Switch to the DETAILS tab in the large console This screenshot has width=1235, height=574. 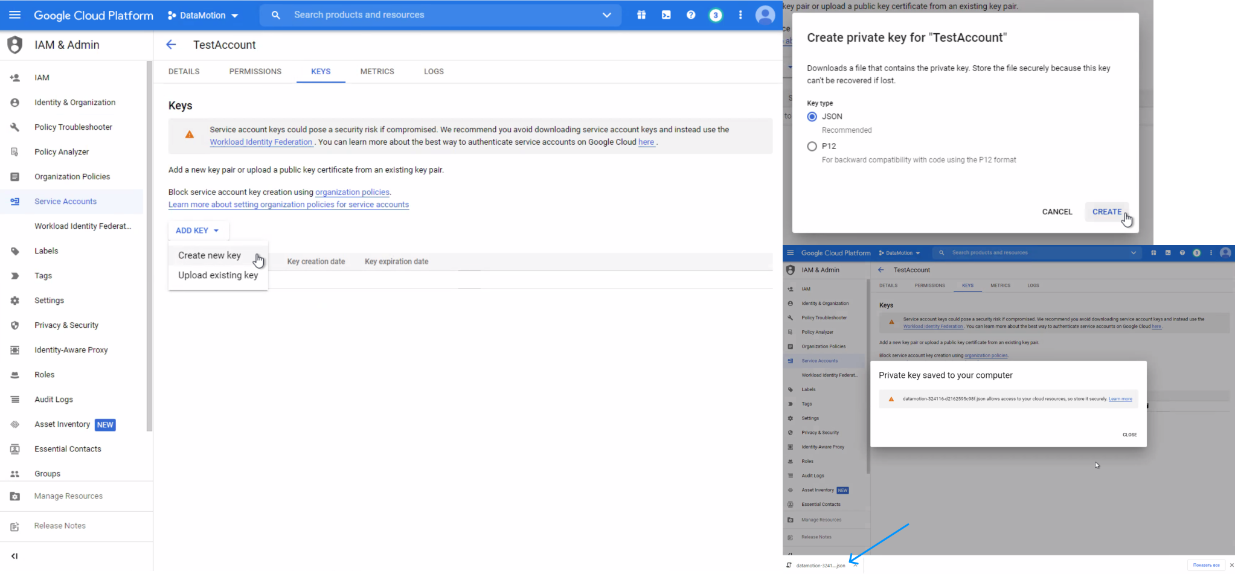184,71
